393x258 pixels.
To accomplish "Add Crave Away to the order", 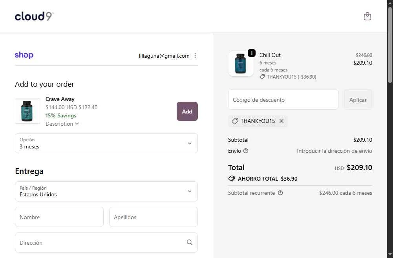I will click(187, 111).
